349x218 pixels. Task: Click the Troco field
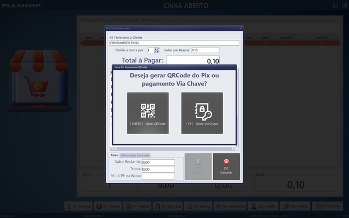point(158,169)
